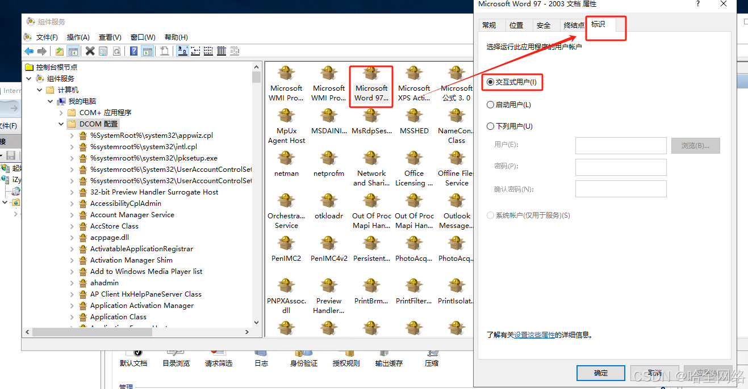This screenshot has width=748, height=389.
Task: Click the 取消 button
Action: click(655, 373)
